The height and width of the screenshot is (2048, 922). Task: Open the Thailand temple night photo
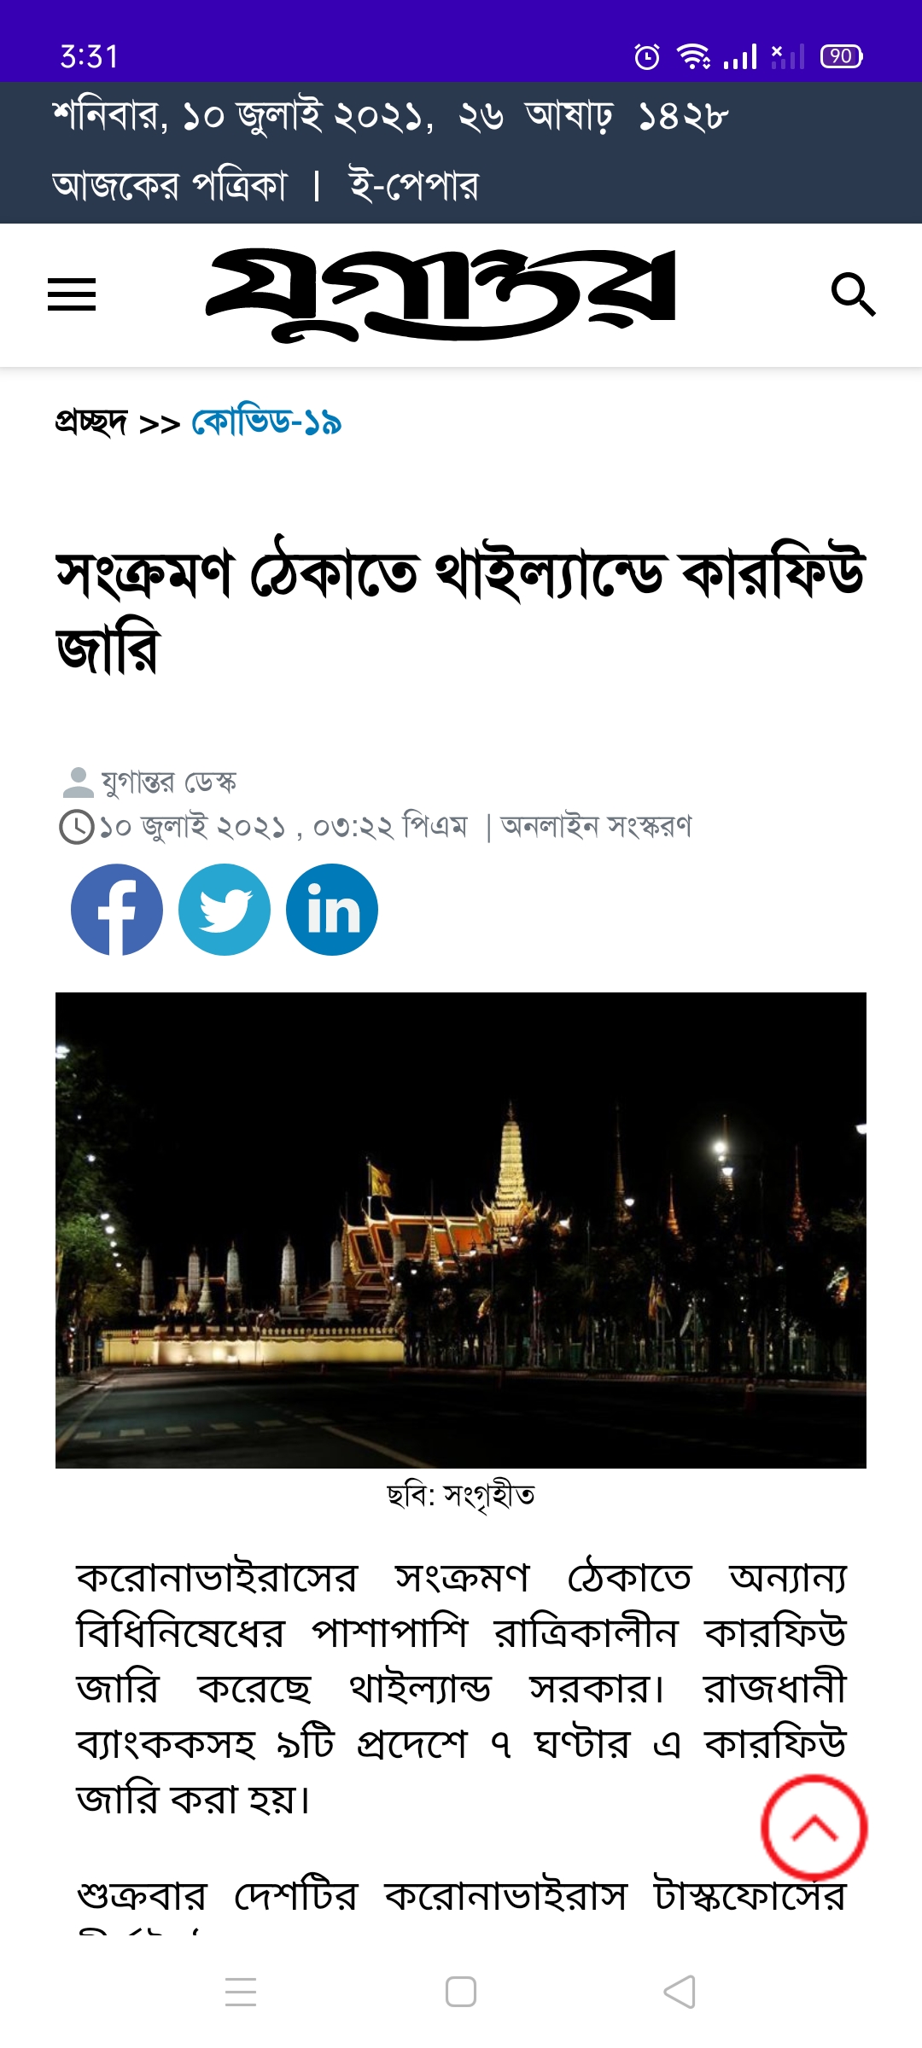pos(461,1230)
